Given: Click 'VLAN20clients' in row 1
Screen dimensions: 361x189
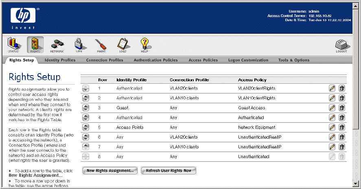Looking at the screenshot, I should point(184,88).
